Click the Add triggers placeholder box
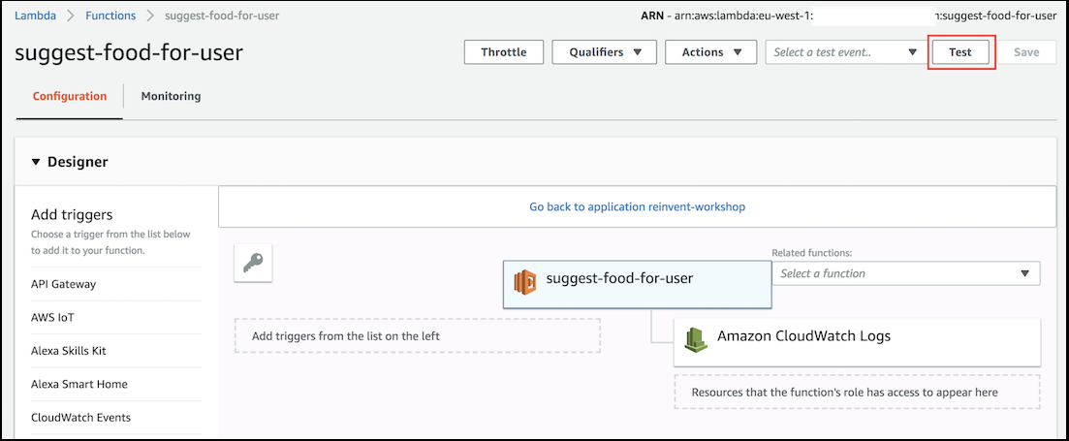 click(418, 336)
